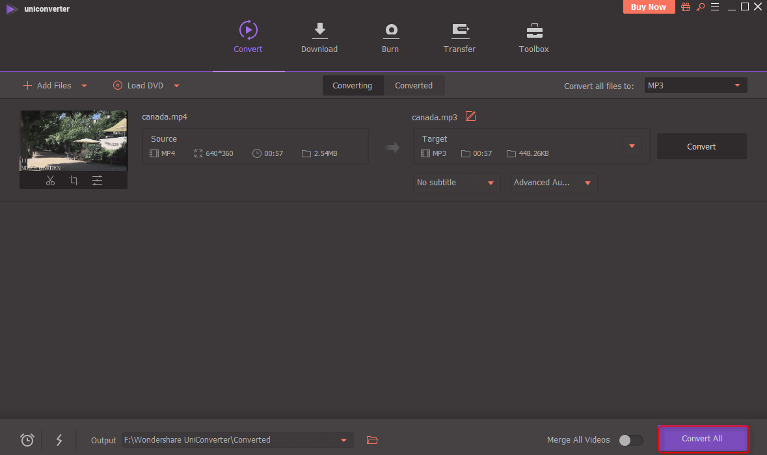Screen dimensions: 767x455
Task: Click the Buy Now button
Action: point(648,7)
